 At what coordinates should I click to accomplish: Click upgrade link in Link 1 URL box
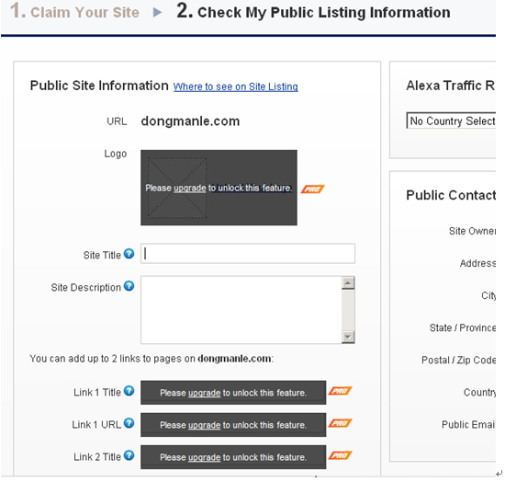coord(204,425)
